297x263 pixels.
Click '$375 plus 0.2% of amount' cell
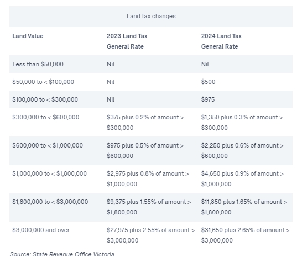coord(145,123)
